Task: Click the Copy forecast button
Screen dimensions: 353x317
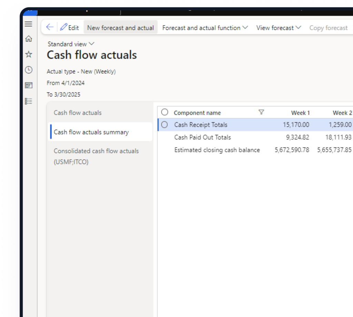Action: (328, 28)
